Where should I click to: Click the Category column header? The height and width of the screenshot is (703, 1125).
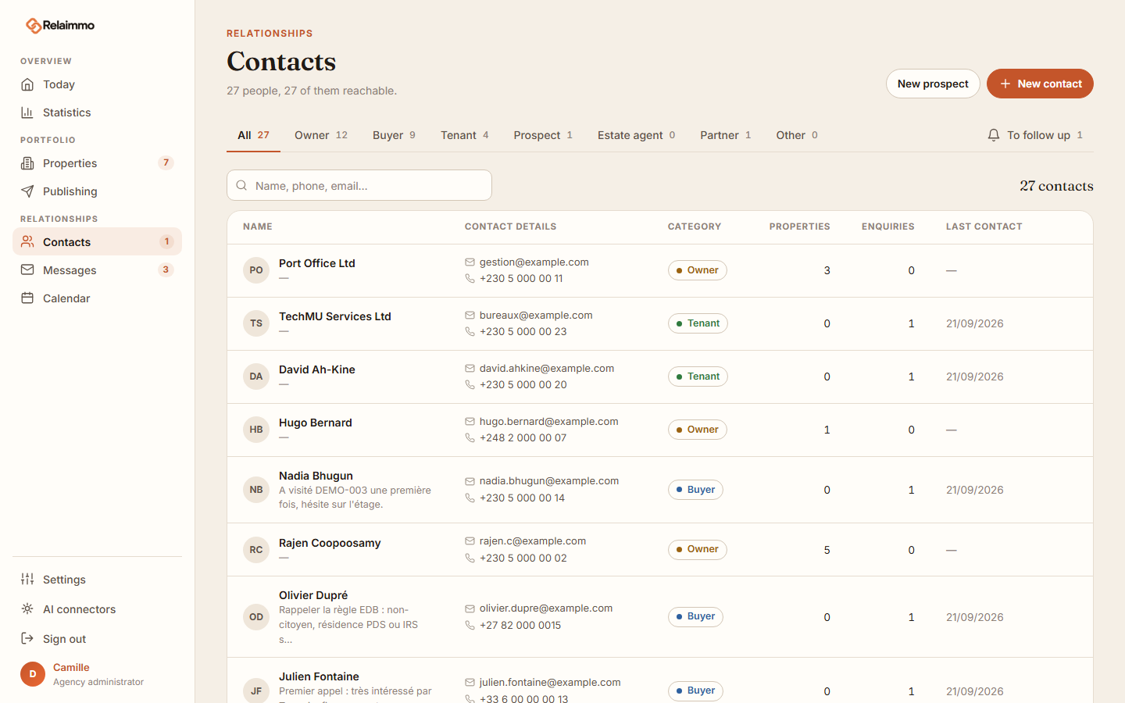pyautogui.click(x=695, y=227)
